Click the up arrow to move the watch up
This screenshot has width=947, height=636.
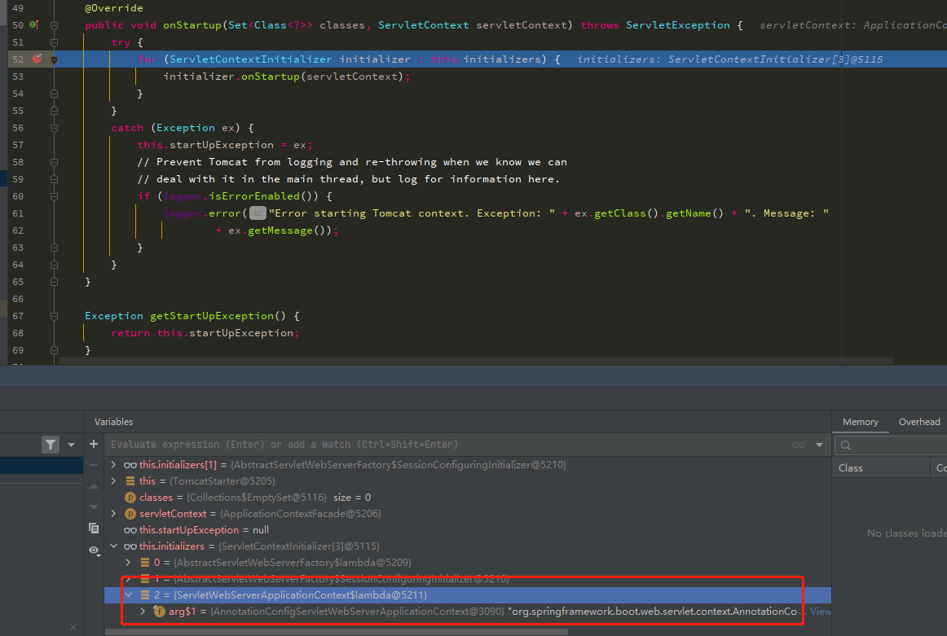coord(94,485)
